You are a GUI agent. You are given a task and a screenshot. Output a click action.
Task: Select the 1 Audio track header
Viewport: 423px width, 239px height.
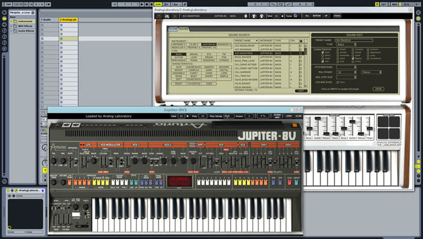click(50, 20)
